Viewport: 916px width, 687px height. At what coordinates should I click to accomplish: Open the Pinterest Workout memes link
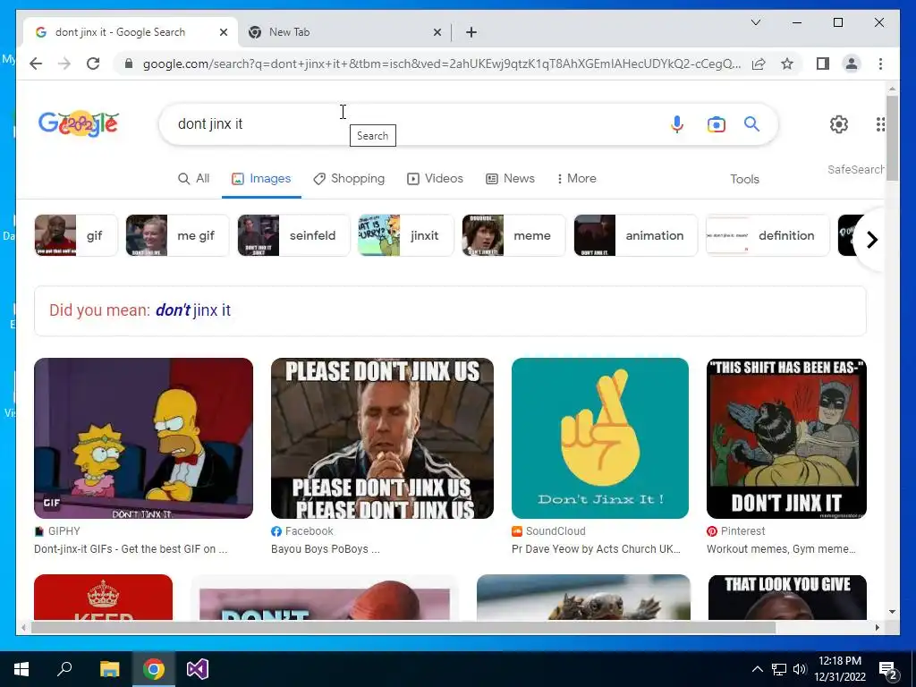tap(782, 540)
